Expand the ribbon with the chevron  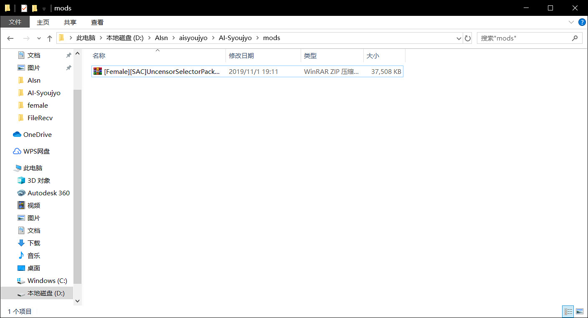point(571,22)
